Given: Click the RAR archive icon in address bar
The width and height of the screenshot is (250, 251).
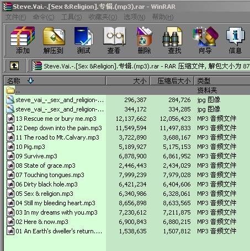Looking at the screenshot, I should (x=38, y=66).
